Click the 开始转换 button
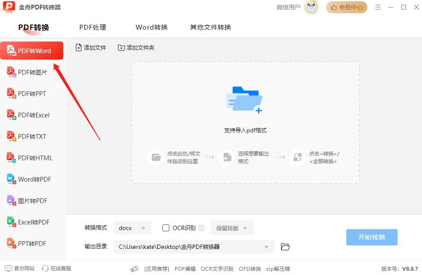 tap(372, 237)
